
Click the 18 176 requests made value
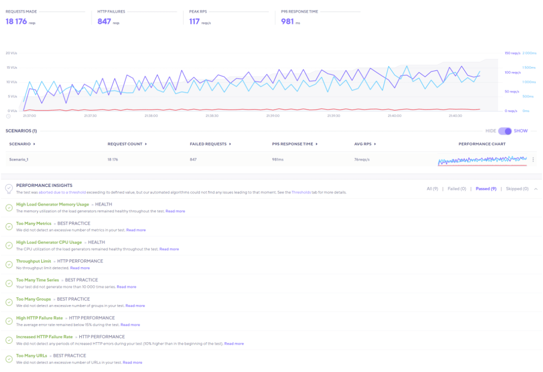coord(16,21)
